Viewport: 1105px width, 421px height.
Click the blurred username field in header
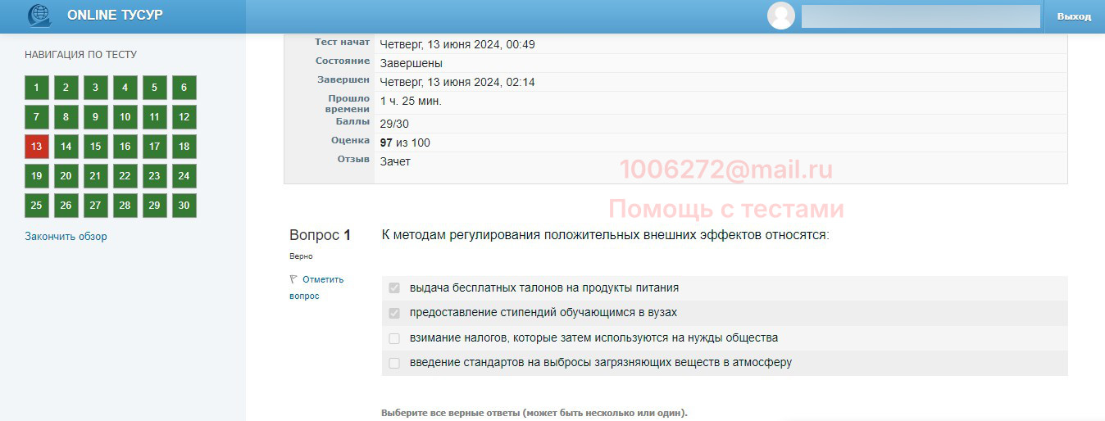point(920,16)
